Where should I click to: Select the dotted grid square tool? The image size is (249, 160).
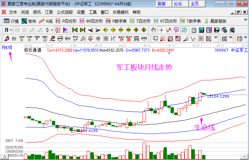point(201,39)
